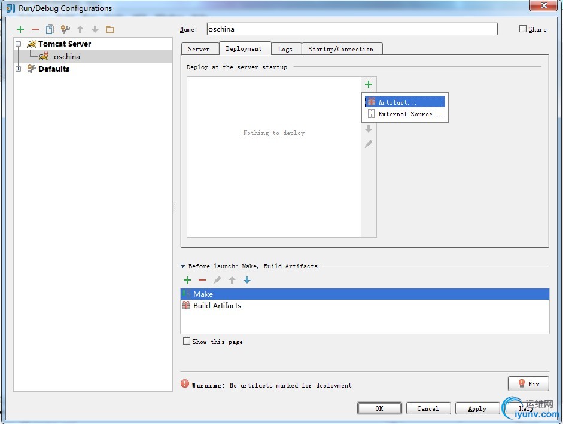Move before launch task up
The image size is (563, 424).
pyautogui.click(x=232, y=280)
